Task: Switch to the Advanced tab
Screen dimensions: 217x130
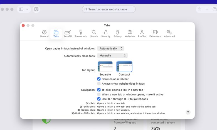Action: (x=169, y=34)
